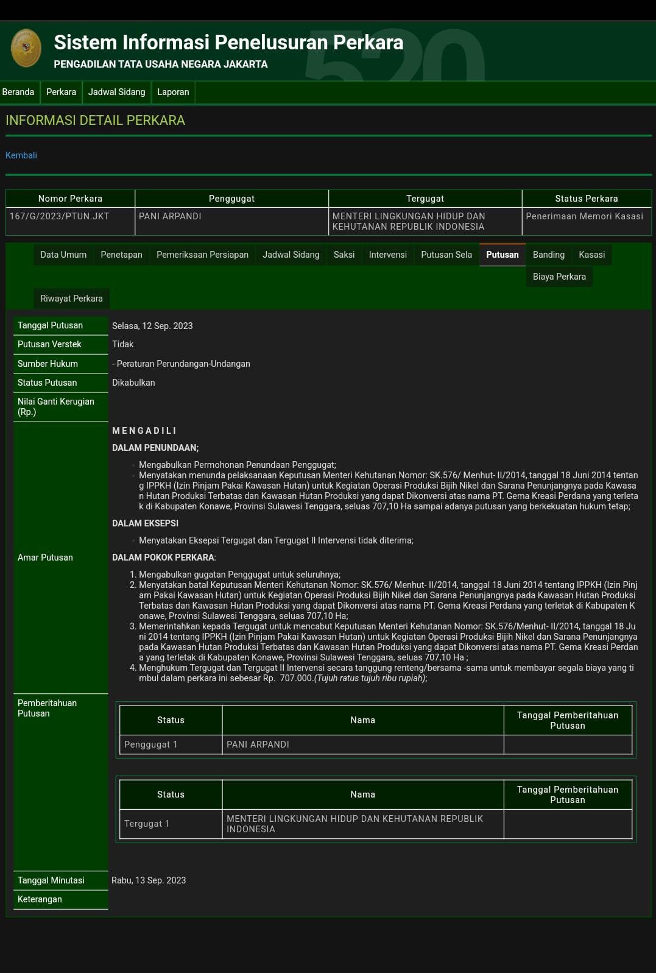Click case number 167/G/2023/PTUN.JKT
656x973 pixels.
[x=60, y=216]
